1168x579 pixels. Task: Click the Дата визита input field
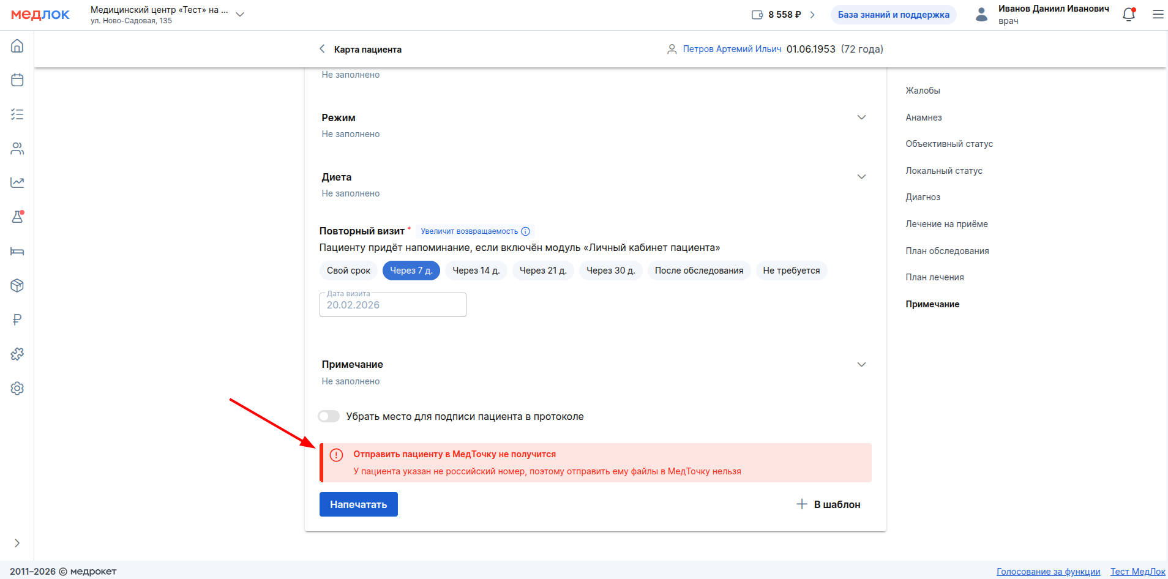tap(392, 305)
